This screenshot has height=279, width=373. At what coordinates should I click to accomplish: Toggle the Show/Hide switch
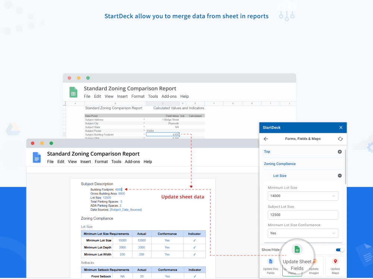click(x=340, y=250)
